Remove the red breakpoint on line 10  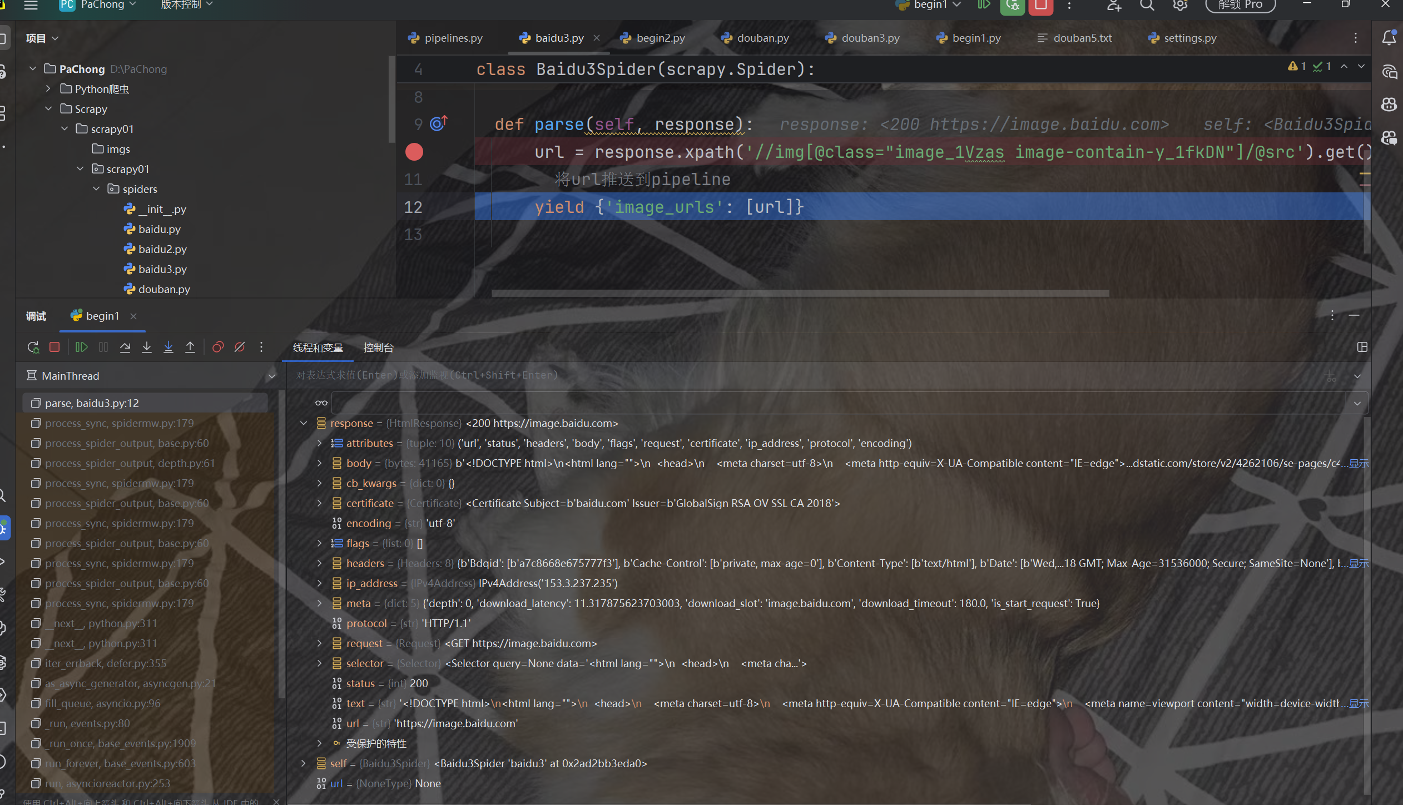point(414,152)
